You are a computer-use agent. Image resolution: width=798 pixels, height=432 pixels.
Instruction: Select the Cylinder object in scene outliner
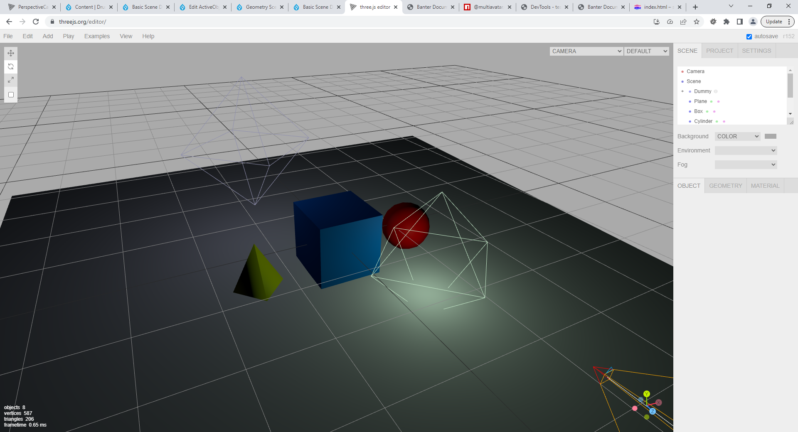point(703,121)
